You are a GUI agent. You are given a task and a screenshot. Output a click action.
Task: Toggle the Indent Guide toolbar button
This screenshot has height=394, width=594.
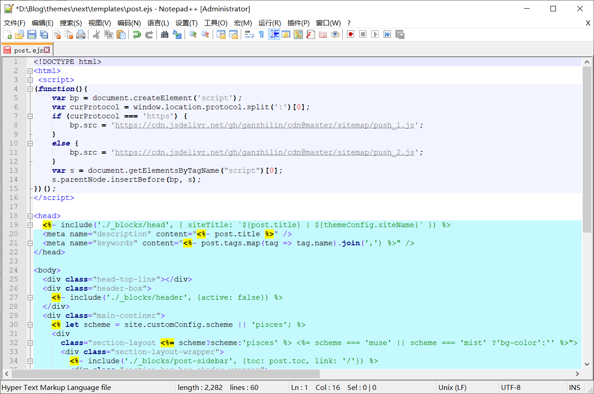(x=274, y=34)
